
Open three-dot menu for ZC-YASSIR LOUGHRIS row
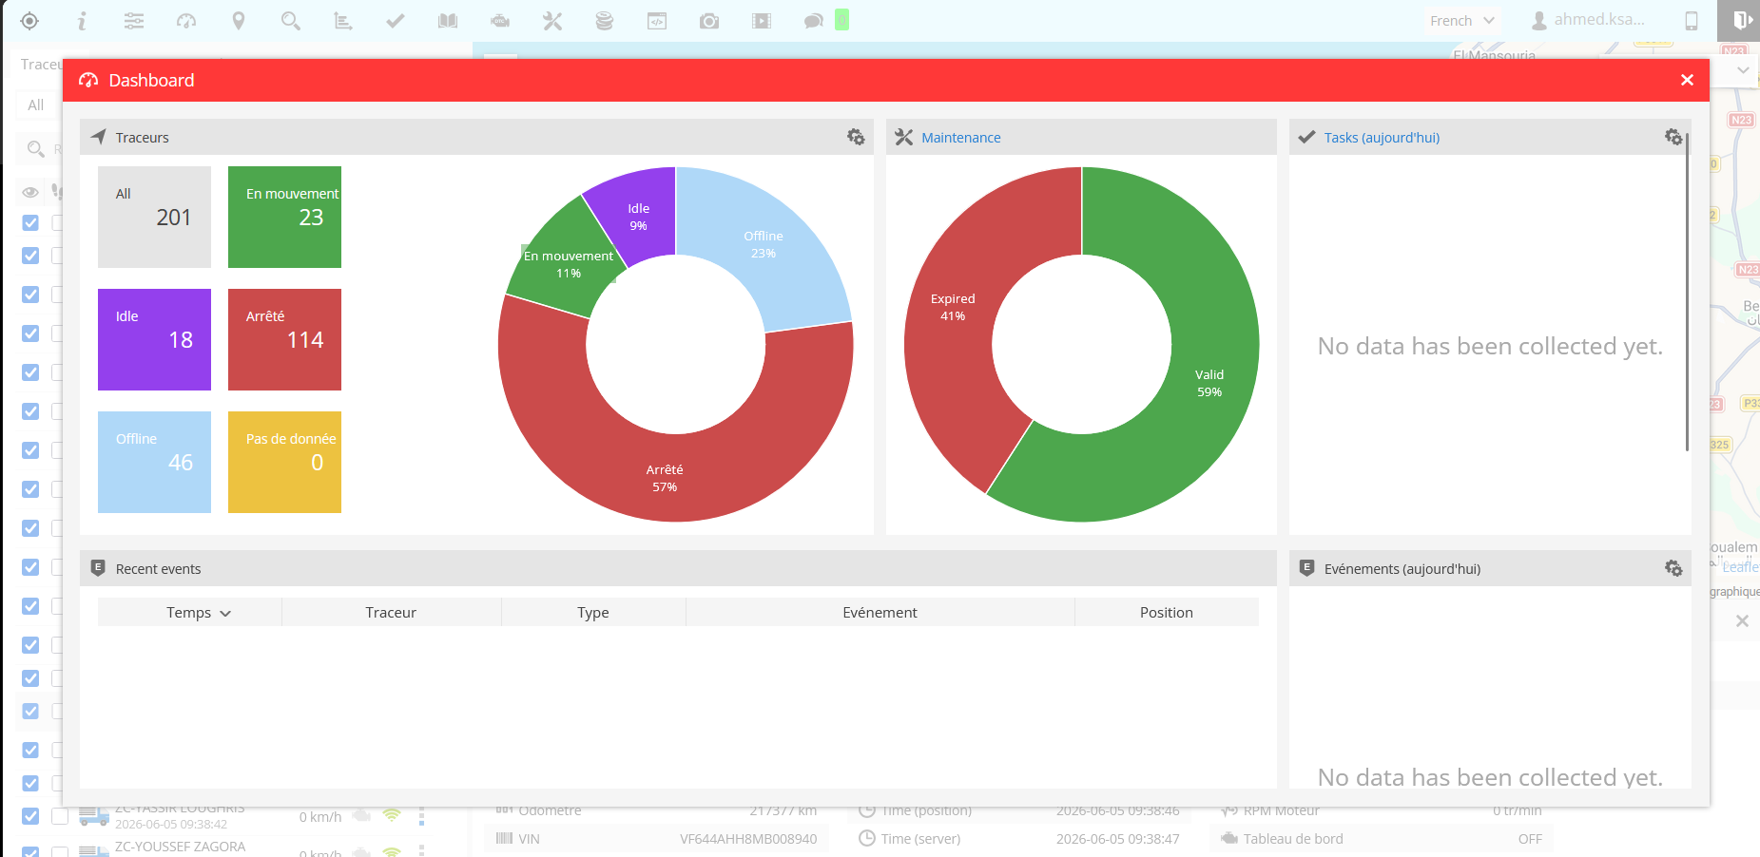point(421,816)
